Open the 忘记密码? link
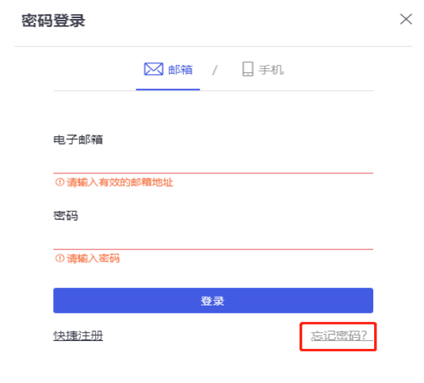This screenshot has width=424, height=383. [342, 336]
